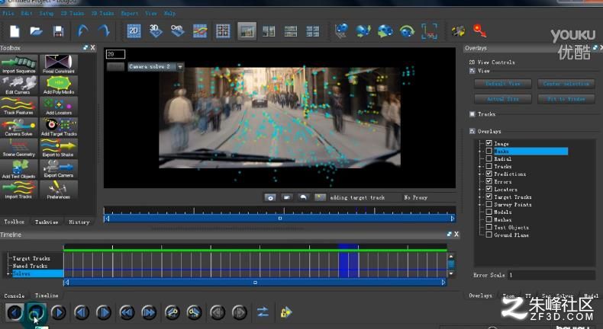Expand the Target Tracks node in overlays tree
Image resolution: width=603 pixels, height=329 pixels.
pyautogui.click(x=479, y=197)
